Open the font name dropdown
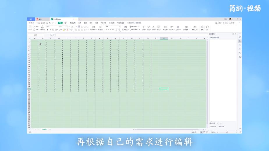 point(52,26)
